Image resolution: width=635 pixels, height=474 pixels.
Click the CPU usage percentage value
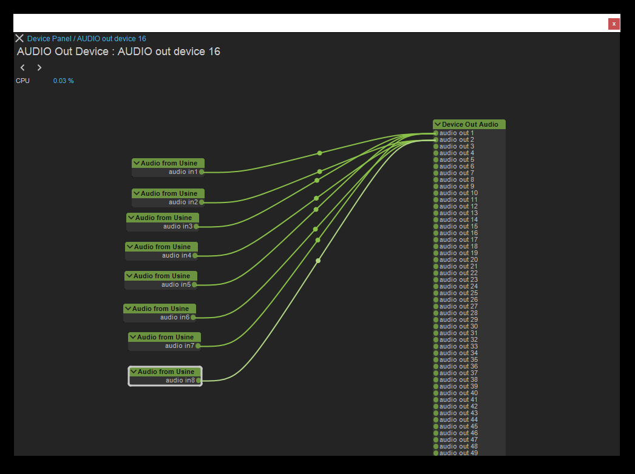click(x=63, y=81)
